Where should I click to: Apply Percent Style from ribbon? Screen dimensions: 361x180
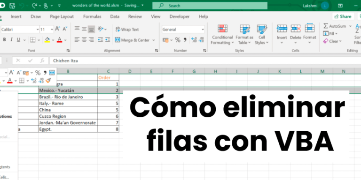(x=178, y=40)
